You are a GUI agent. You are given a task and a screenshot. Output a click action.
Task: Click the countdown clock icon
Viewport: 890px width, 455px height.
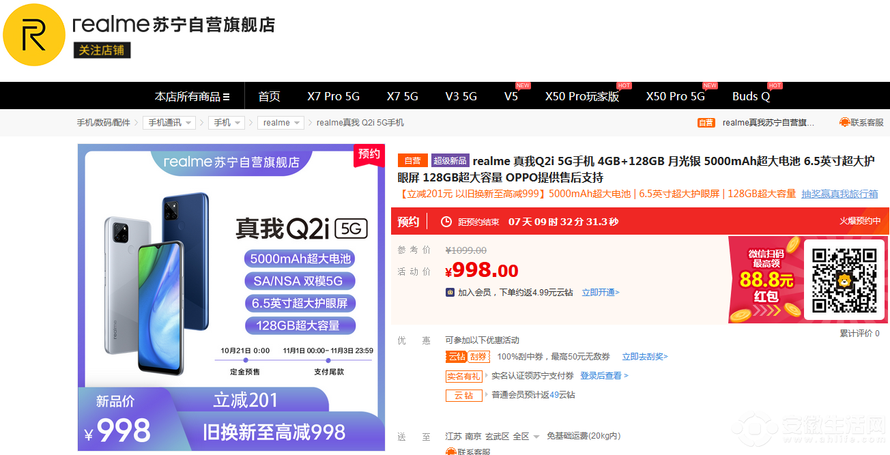point(446,222)
